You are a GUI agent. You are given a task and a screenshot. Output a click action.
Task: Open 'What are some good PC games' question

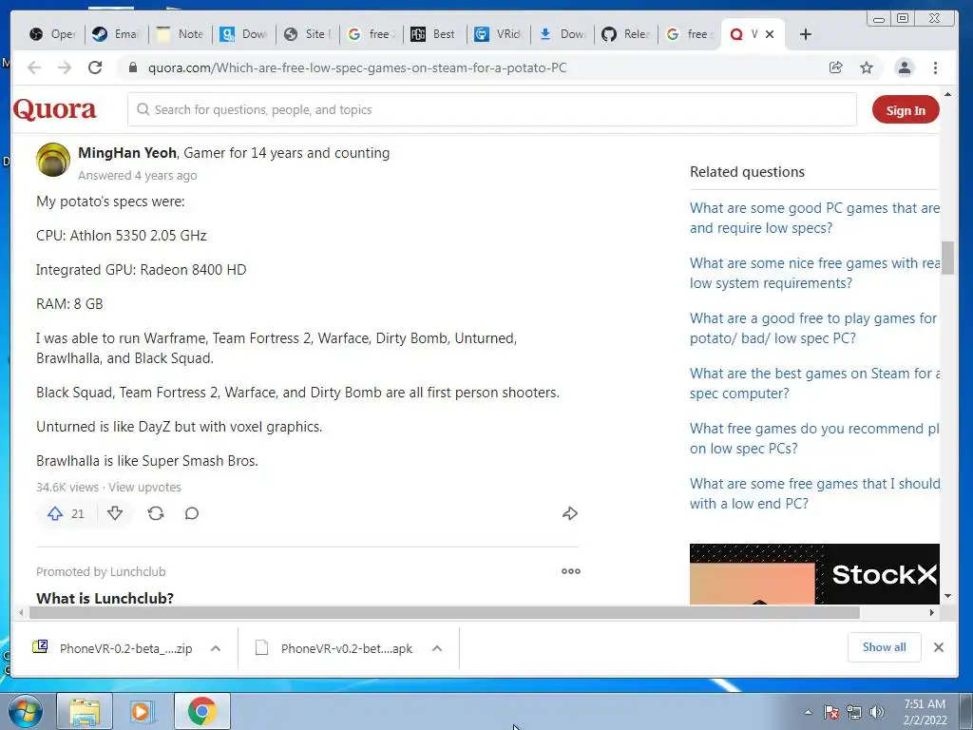coord(814,218)
